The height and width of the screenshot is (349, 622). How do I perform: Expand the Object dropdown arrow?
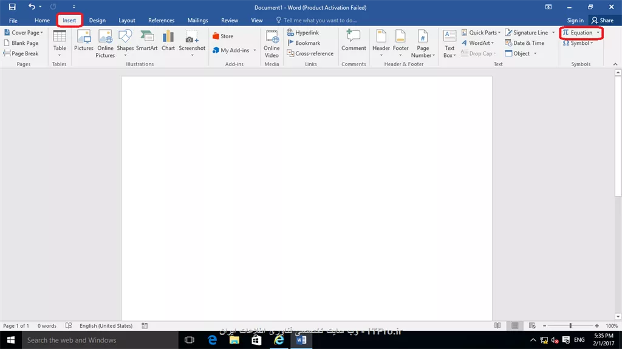(x=535, y=53)
